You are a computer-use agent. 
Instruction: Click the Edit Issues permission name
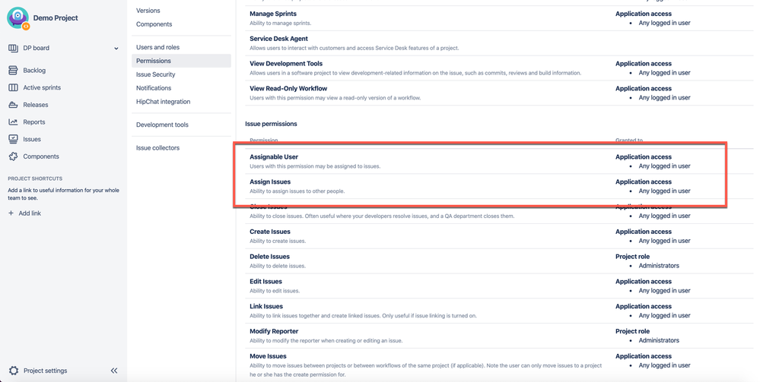point(266,281)
